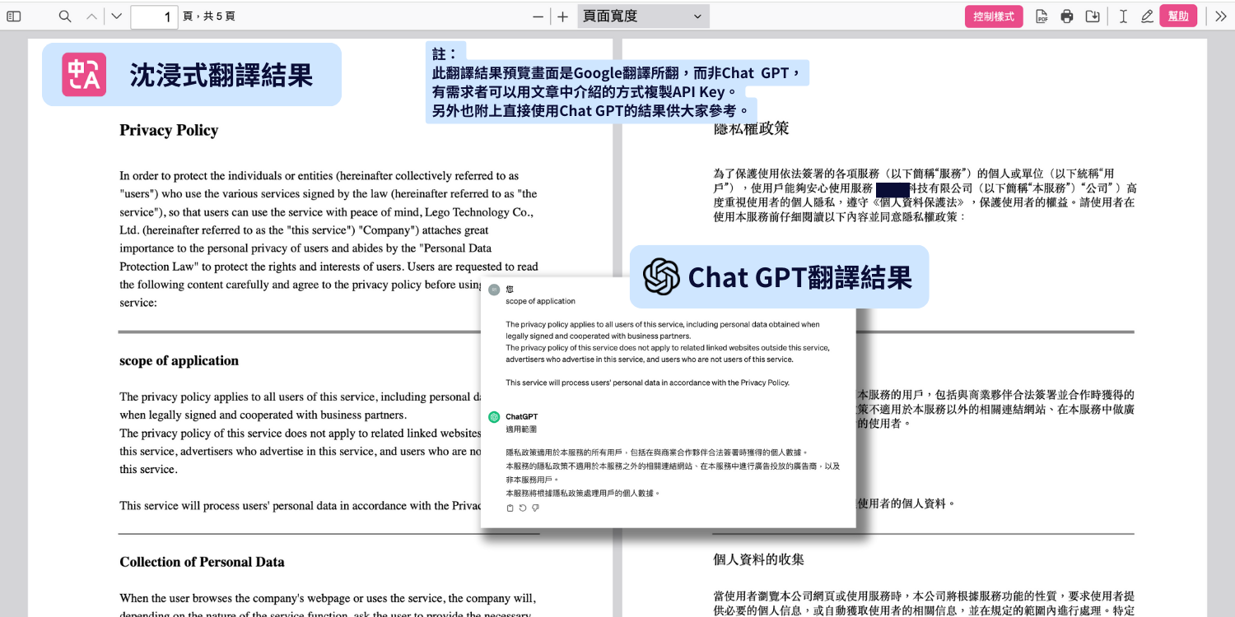This screenshot has width=1235, height=617.
Task: Click the '頁，共 5 頁' page count text
Action: pyautogui.click(x=209, y=16)
